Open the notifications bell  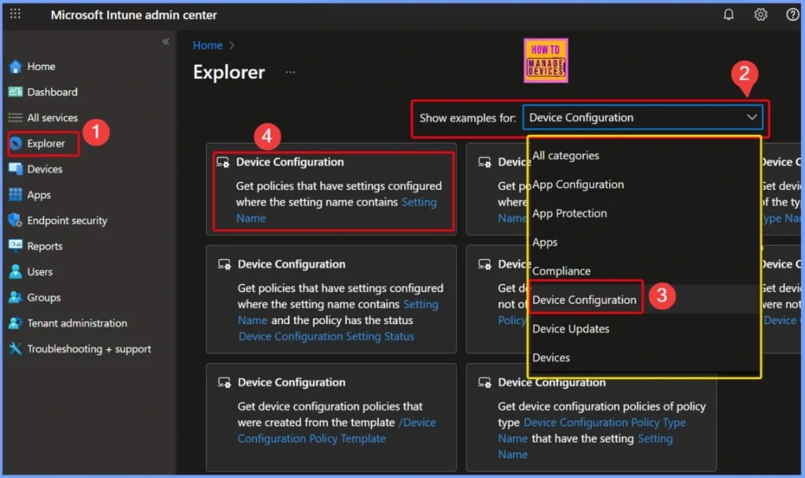pos(729,14)
